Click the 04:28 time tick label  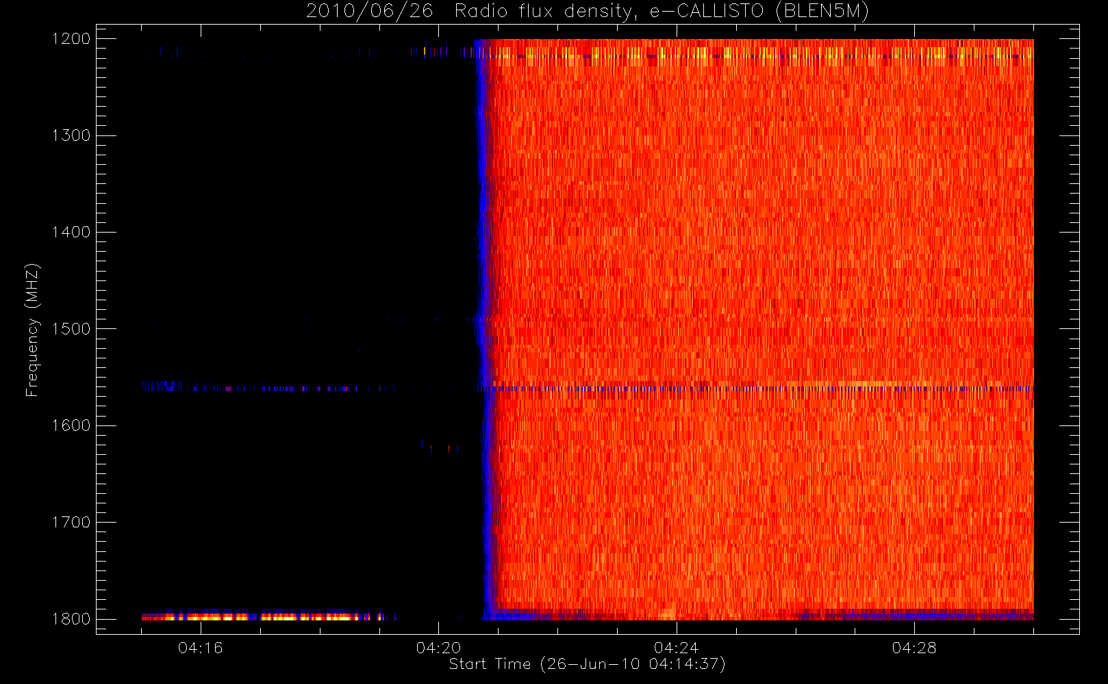[x=914, y=648]
